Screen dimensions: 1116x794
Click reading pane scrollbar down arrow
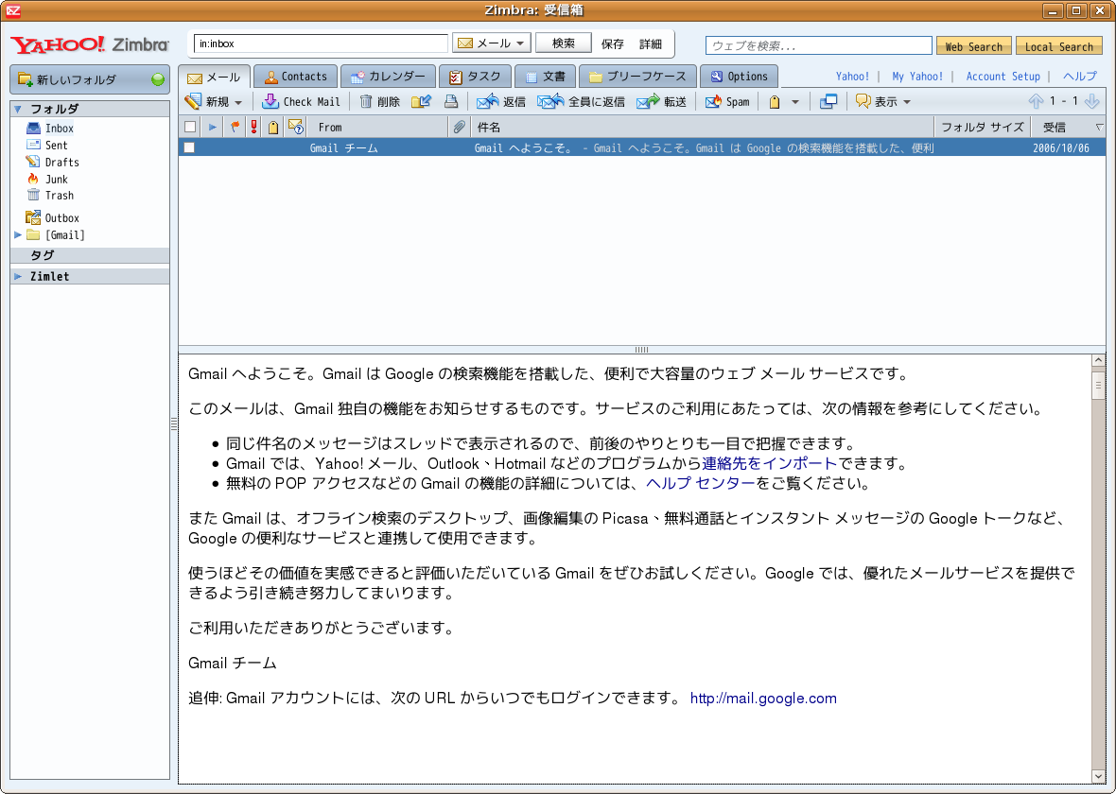[x=1098, y=776]
